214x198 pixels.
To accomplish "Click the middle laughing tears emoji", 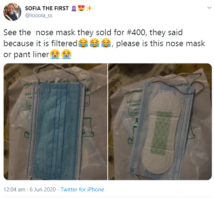I will [94, 43].
